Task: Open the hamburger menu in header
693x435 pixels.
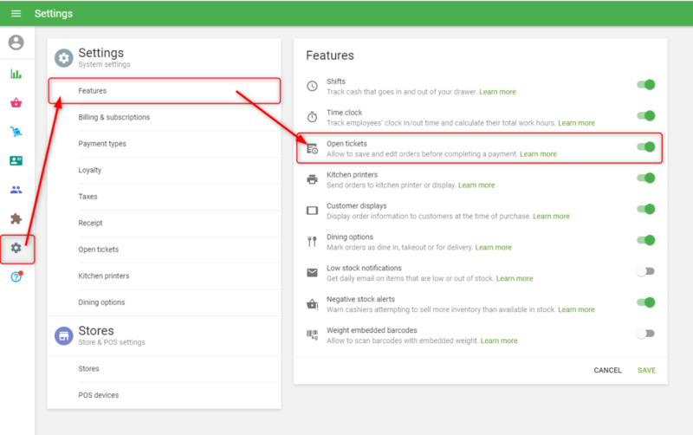Action: [x=16, y=14]
